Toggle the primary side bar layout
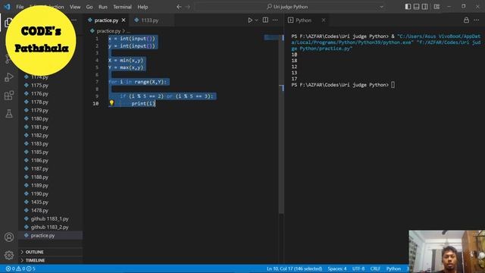The image size is (485, 273). [x=408, y=7]
